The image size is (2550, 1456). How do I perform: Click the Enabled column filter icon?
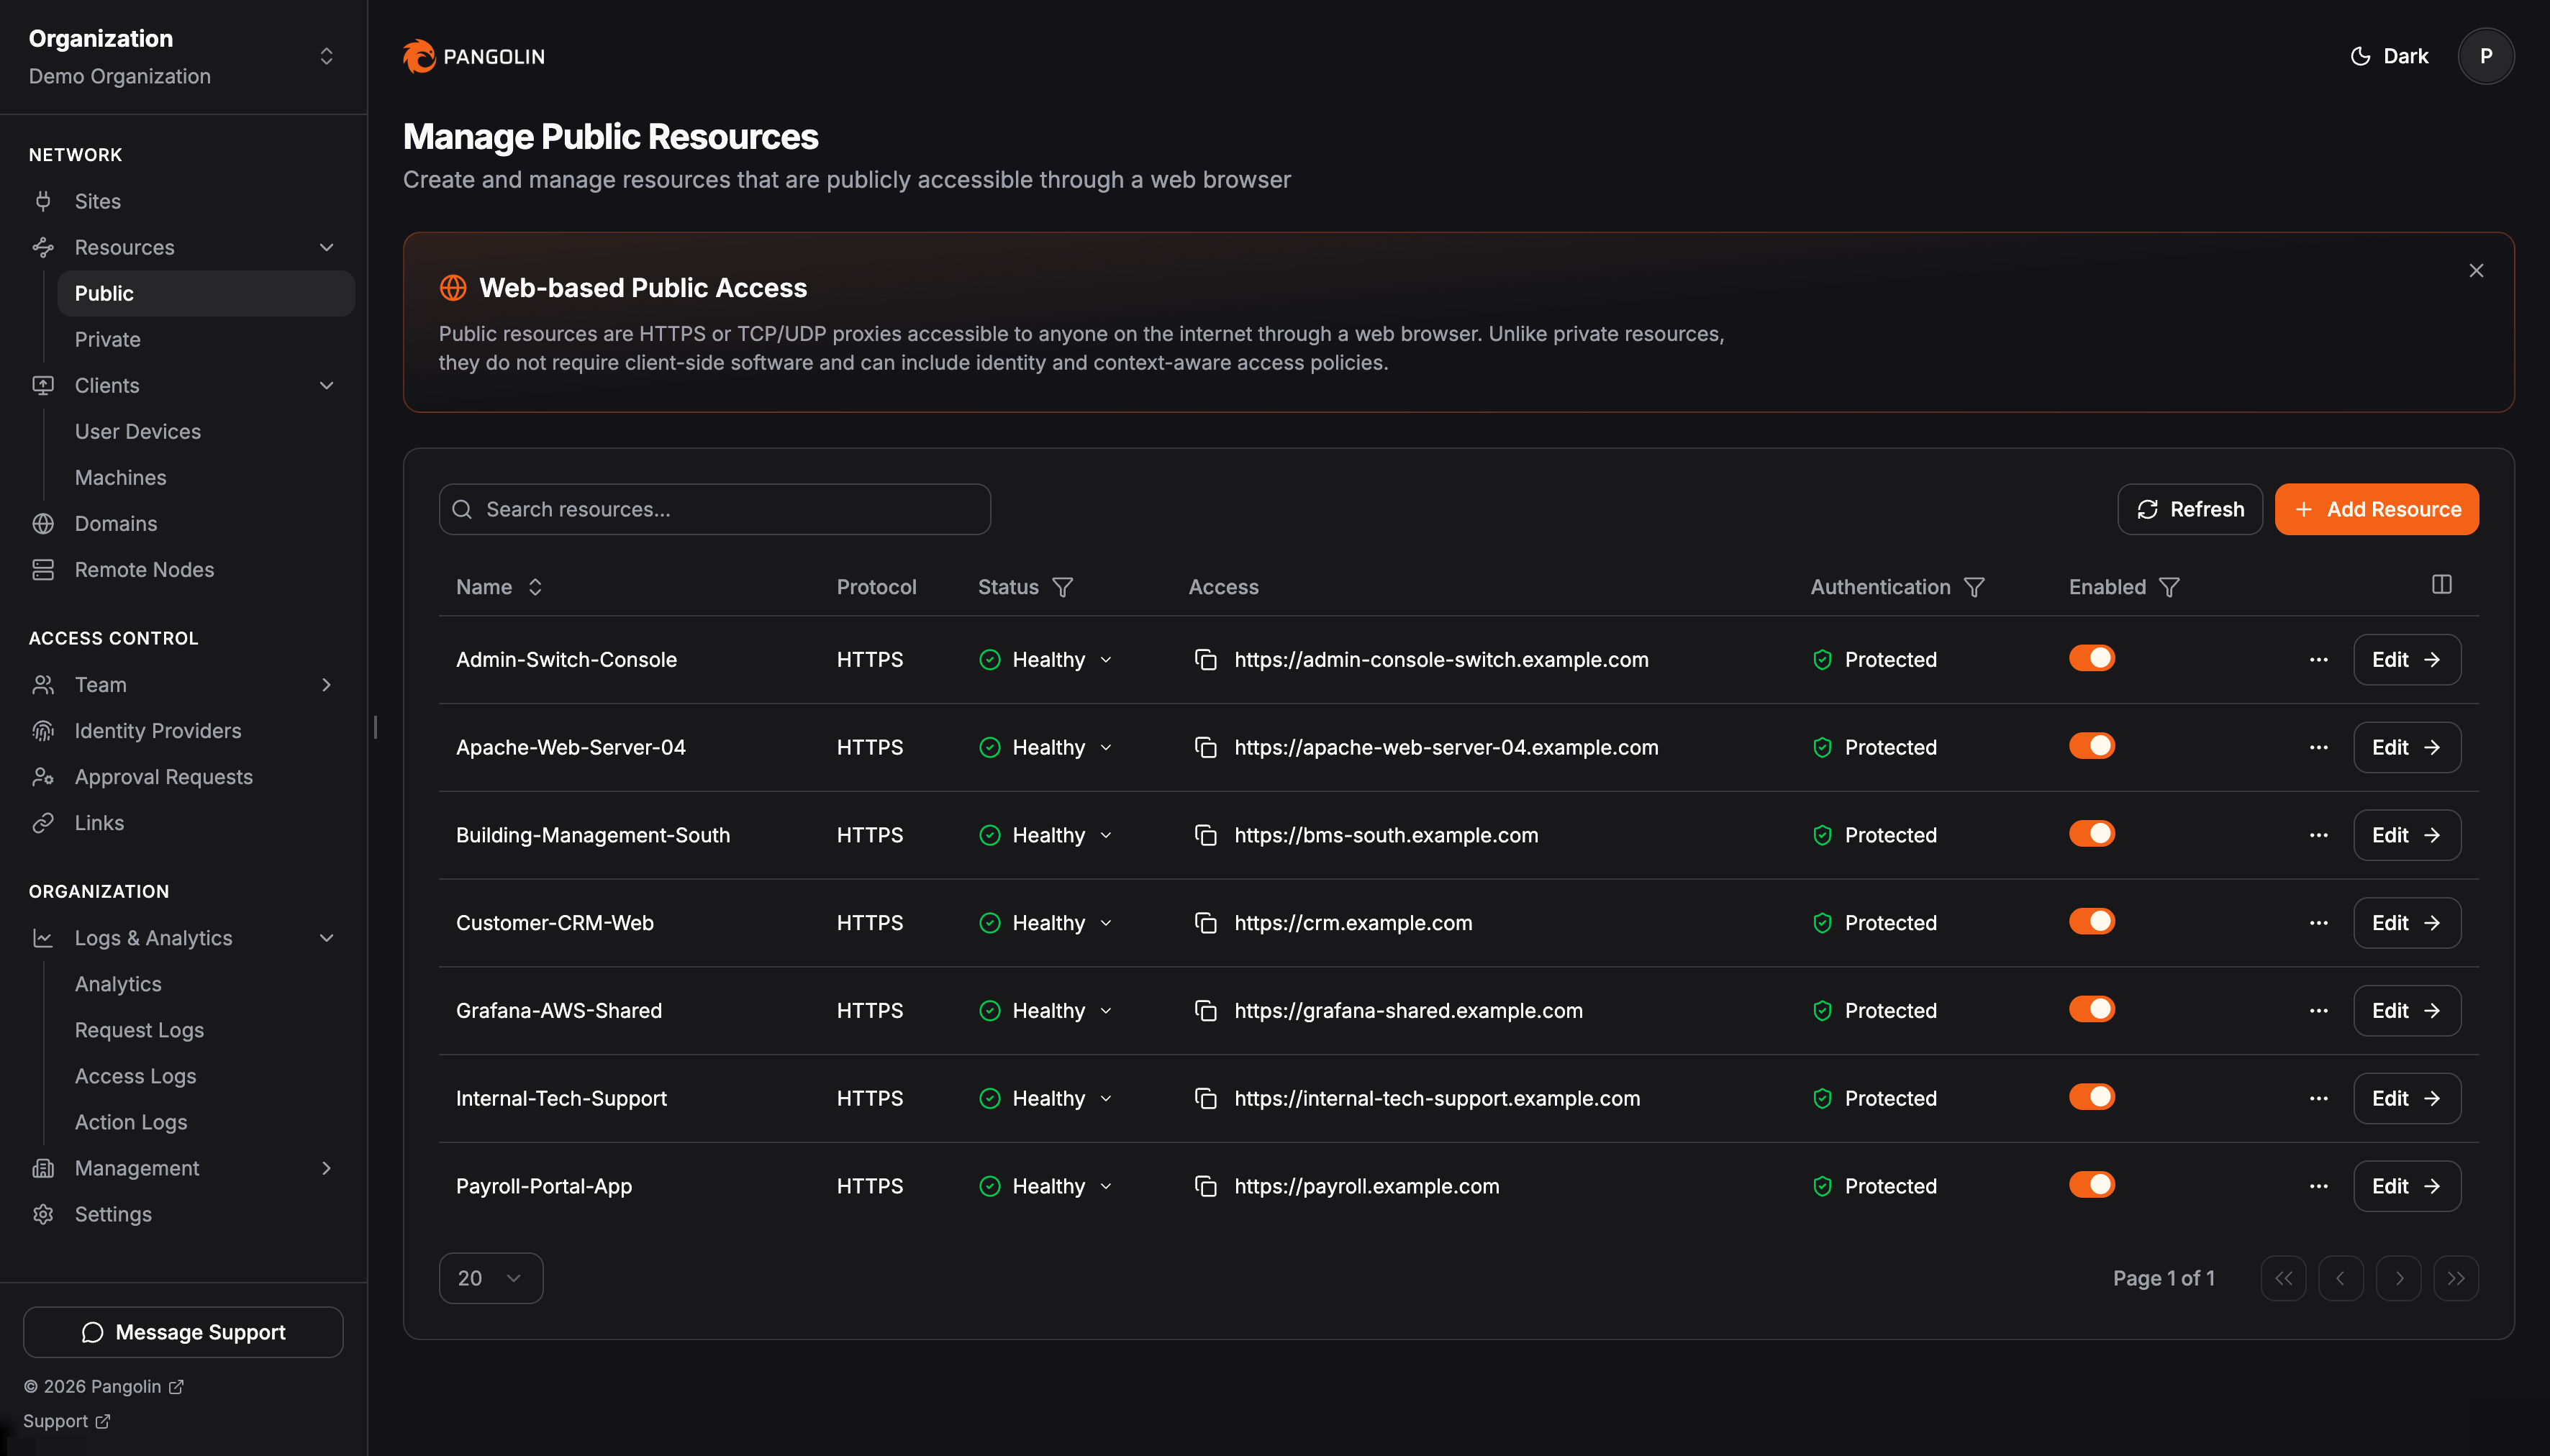[2169, 587]
